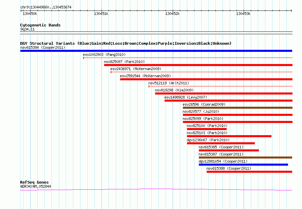Click the nsv819298 (Kim2009) label
Image resolution: width=302 pixels, height=209 pixels.
174,90
